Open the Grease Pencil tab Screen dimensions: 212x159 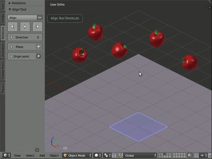coord(3,70)
